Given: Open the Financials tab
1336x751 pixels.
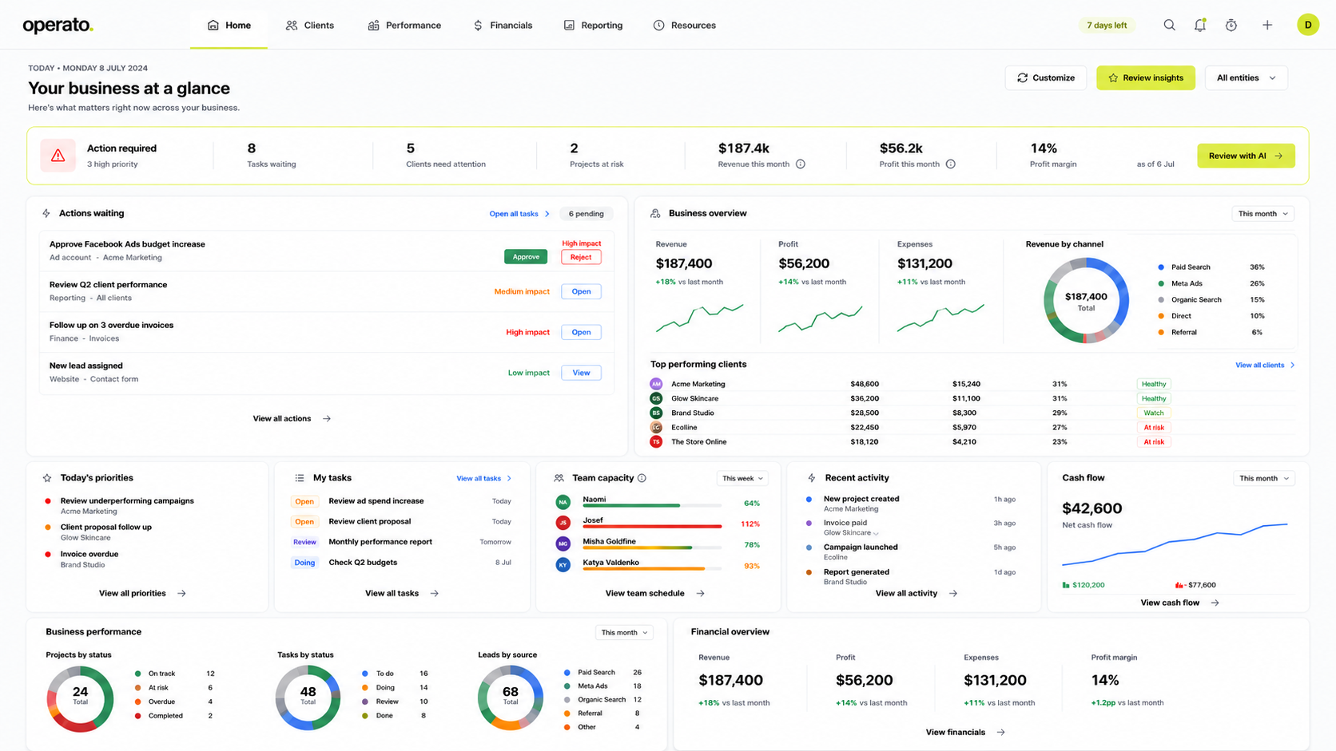Looking at the screenshot, I should 503,26.
